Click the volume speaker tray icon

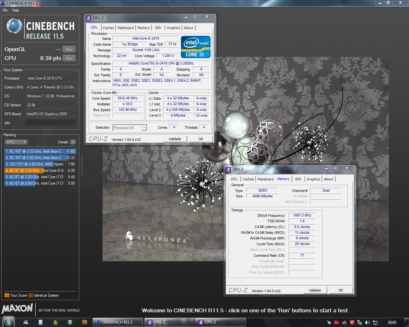(367, 323)
